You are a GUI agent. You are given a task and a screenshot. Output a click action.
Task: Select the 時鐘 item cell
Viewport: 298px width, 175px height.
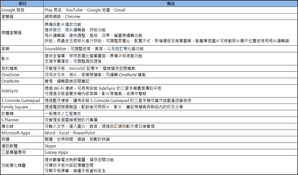[22, 139]
